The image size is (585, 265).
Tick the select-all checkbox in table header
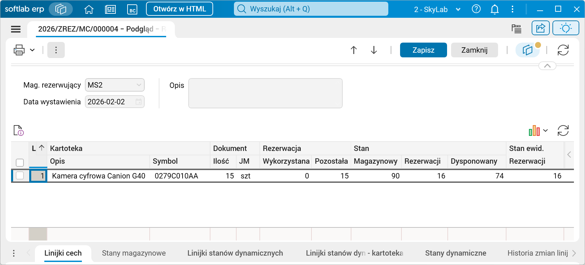20,163
